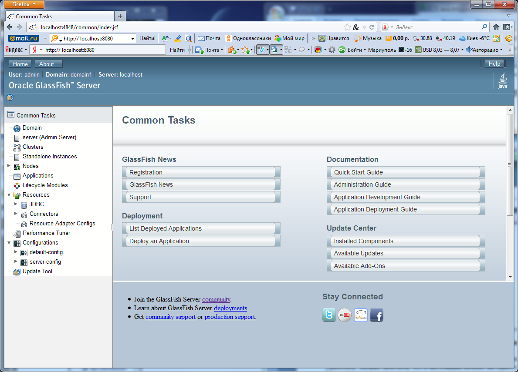Click the mail.ru toolbar logo
Viewport: 518px width, 372px height.
[x=24, y=38]
